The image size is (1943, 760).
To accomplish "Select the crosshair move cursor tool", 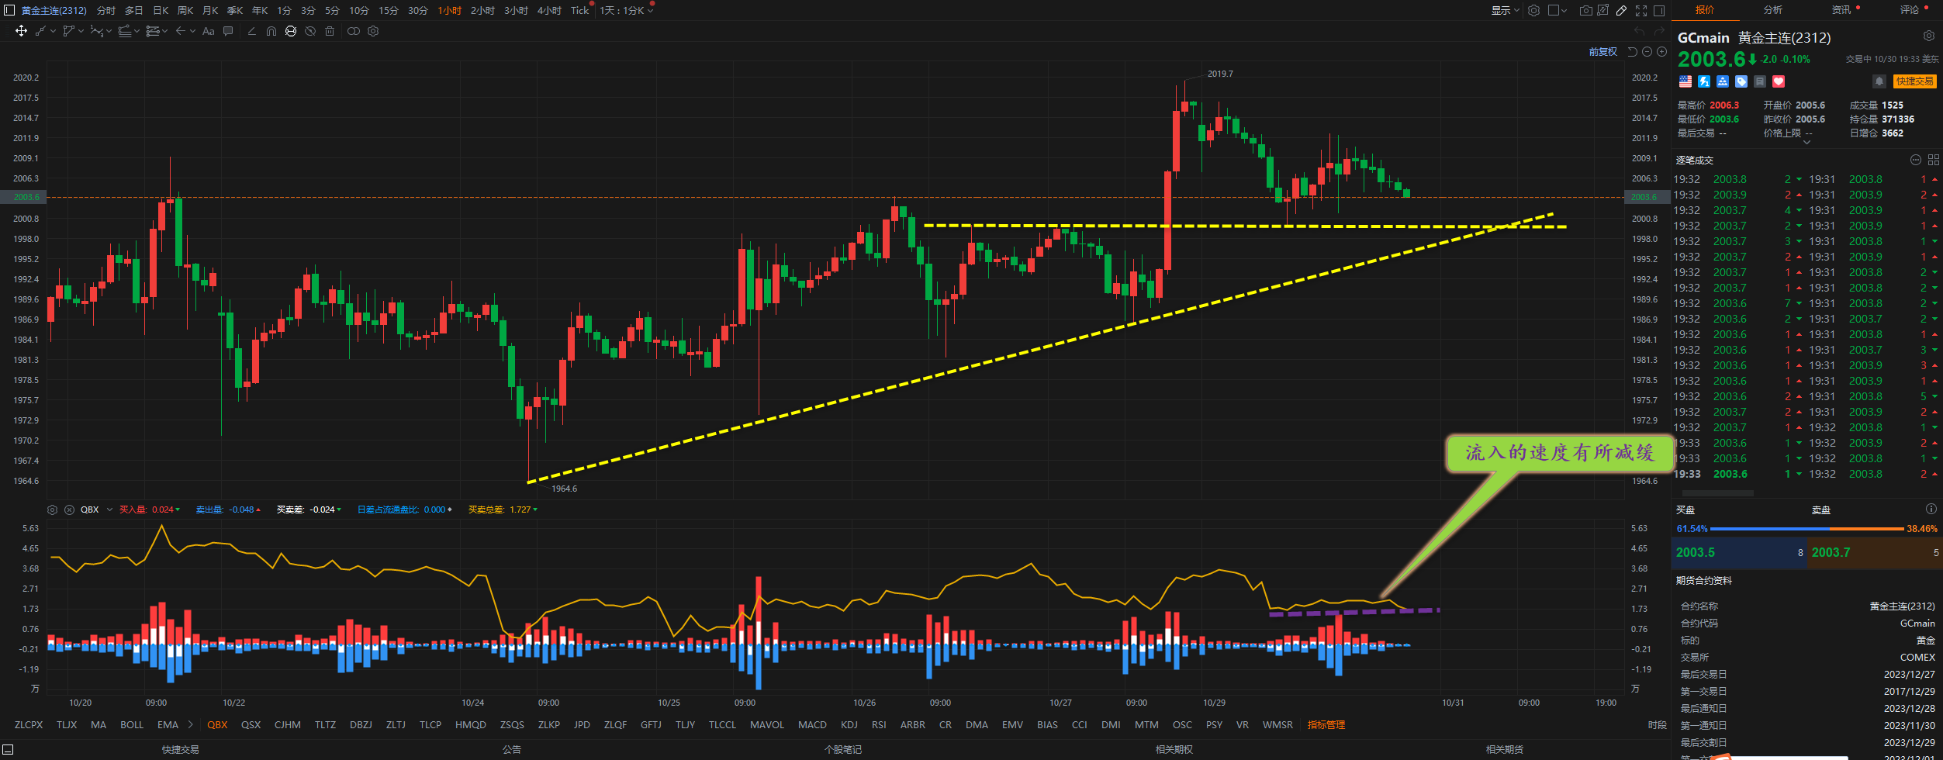I will click(21, 31).
